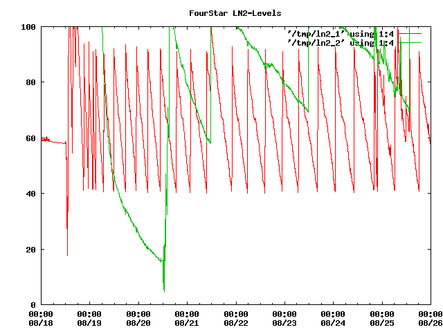Viewport: 443px width, 332px height.
Task: Click the 08/24 date label on x-axis
Action: click(x=333, y=322)
